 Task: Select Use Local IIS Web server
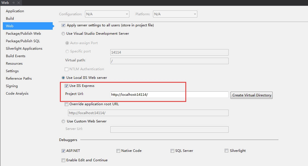tap(63, 78)
